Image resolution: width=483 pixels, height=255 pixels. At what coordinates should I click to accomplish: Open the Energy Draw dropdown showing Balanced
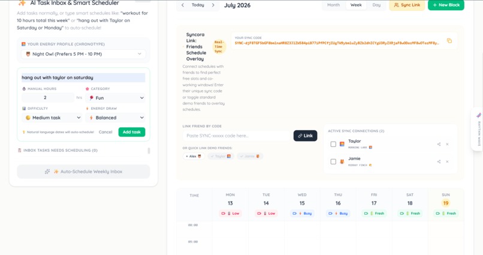pyautogui.click(x=115, y=118)
